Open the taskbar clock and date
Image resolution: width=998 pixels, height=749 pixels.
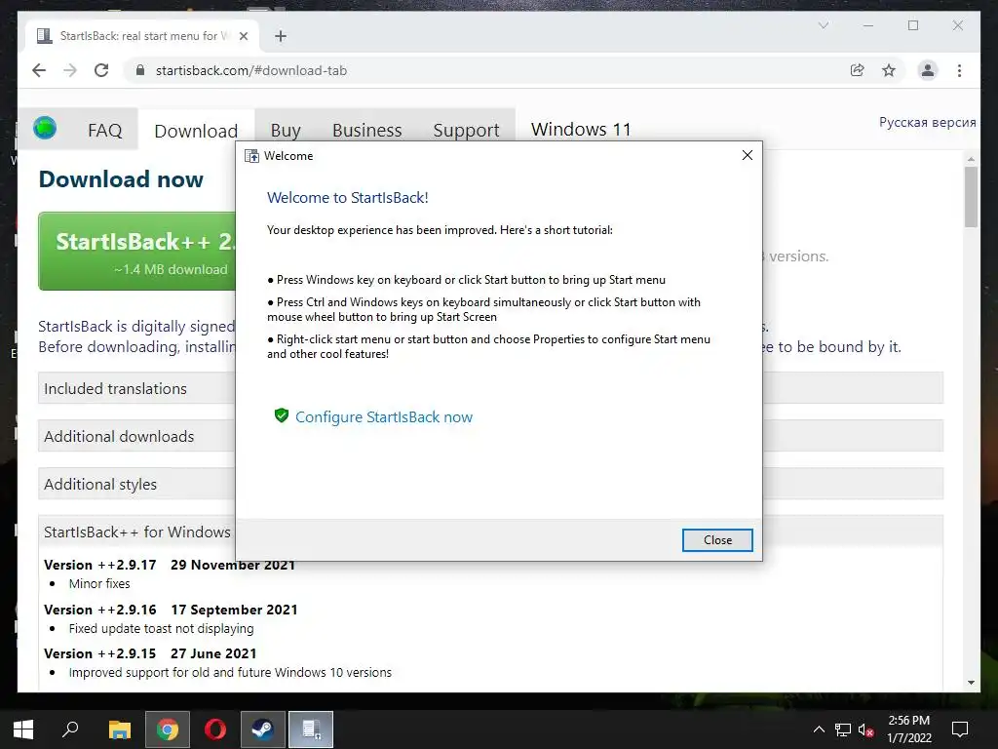click(909, 729)
